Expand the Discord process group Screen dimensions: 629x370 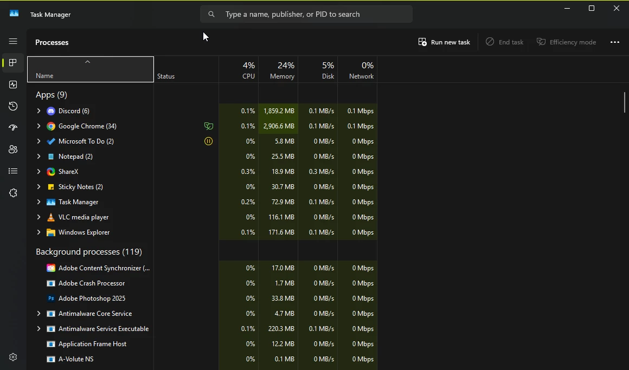pyautogui.click(x=38, y=111)
